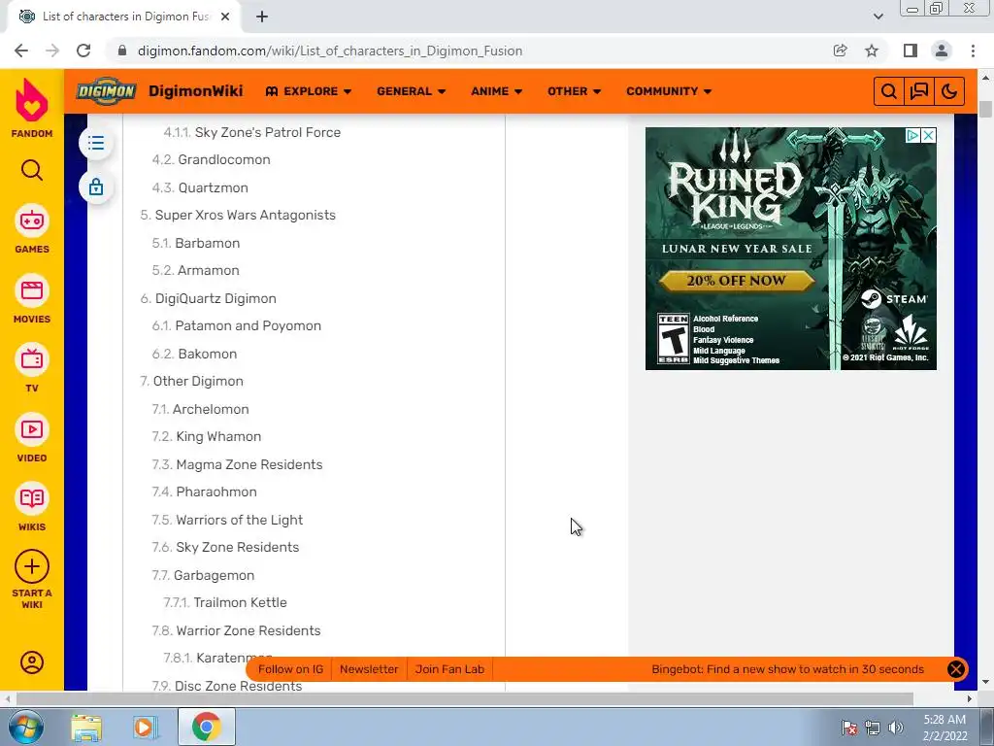Expand the General dropdown menu

point(411,91)
